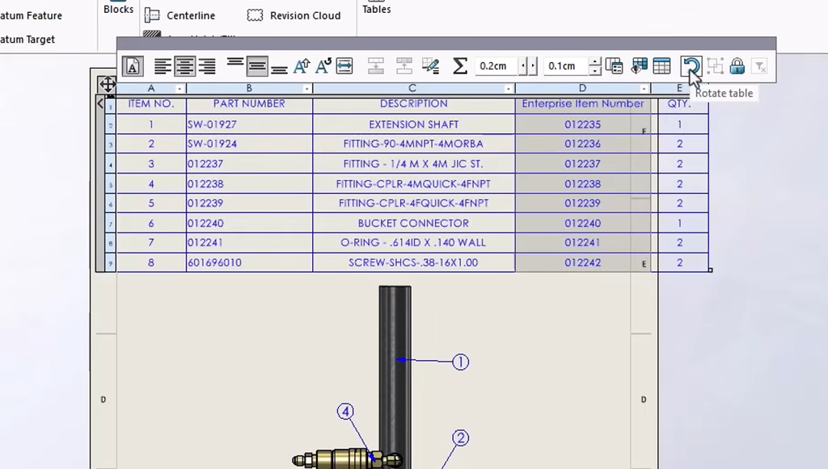Open the Blocks menu
Image resolution: width=828 pixels, height=469 pixels.
coord(118,9)
